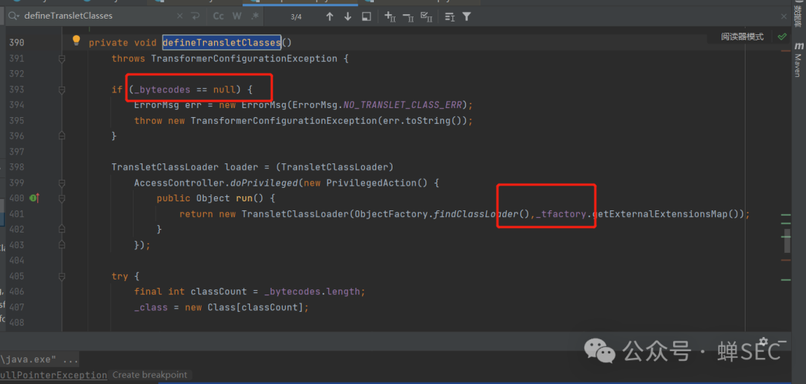
Task: Click the new line icon in search field
Action: pos(196,16)
